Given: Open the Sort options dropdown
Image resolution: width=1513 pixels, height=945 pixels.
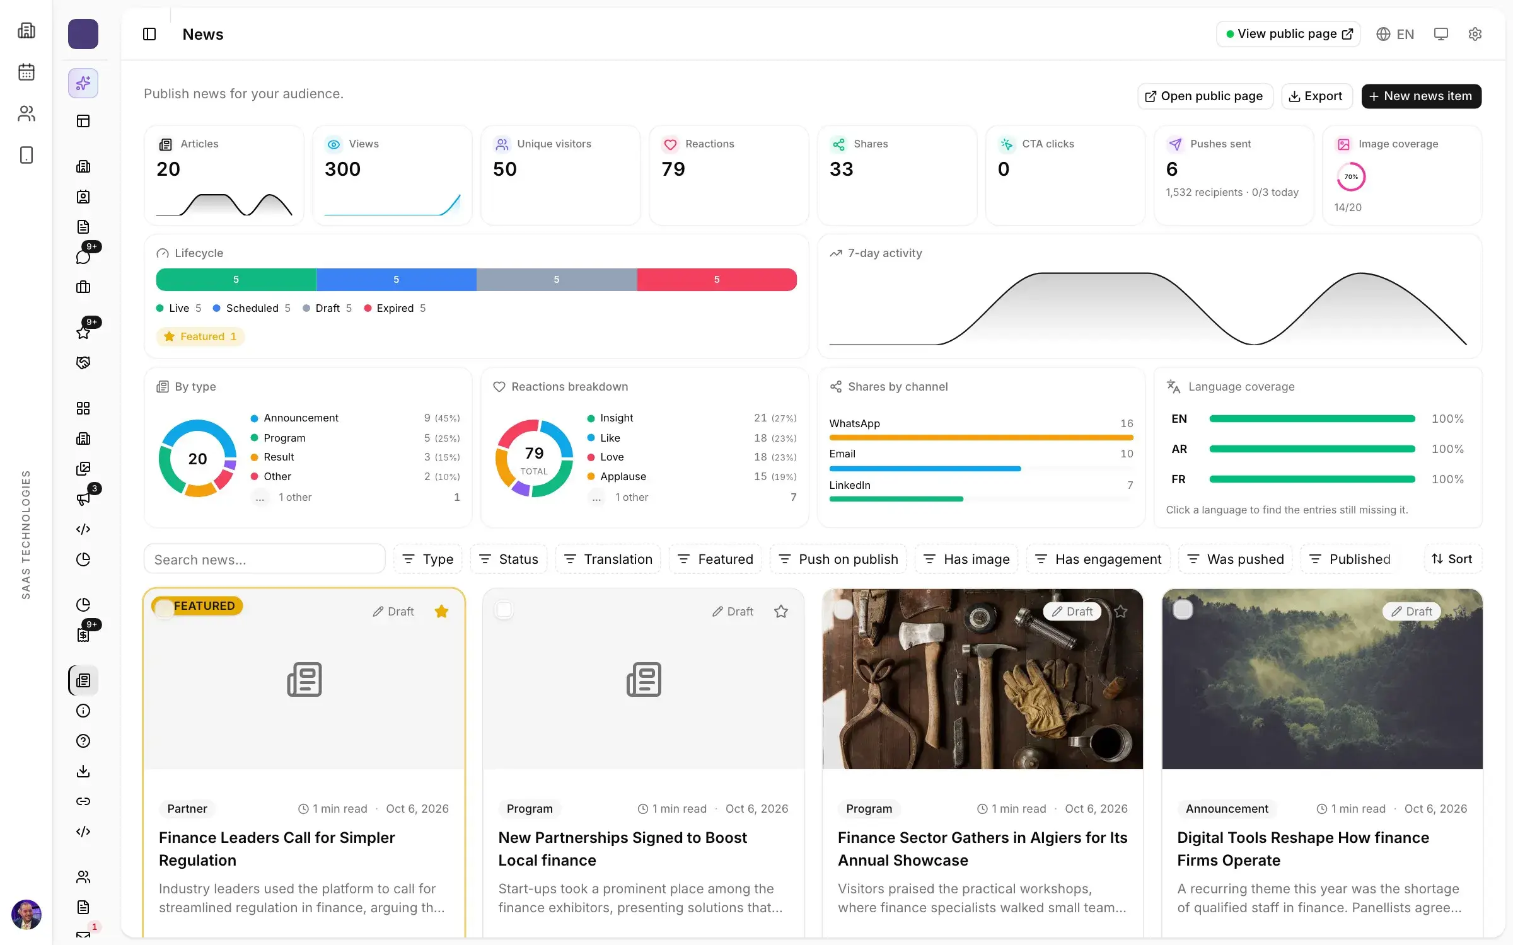Looking at the screenshot, I should 1452,559.
